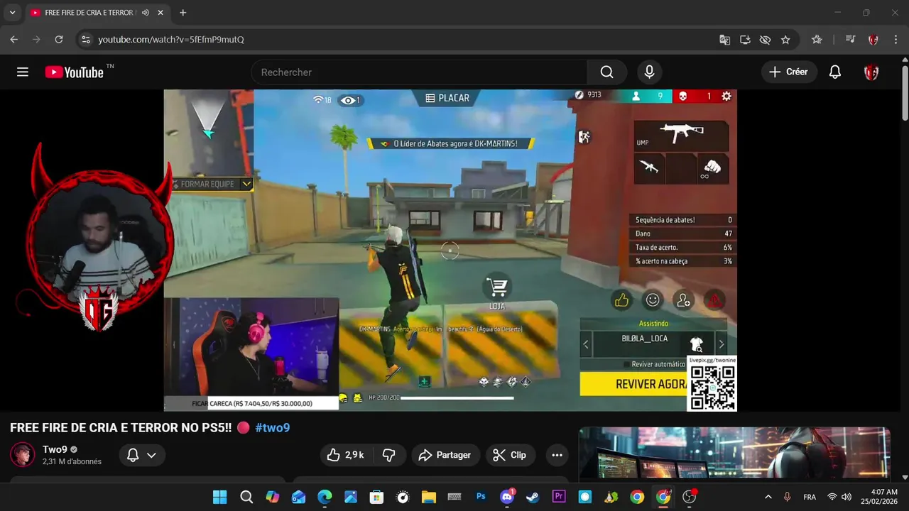This screenshot has height=511, width=909.
Task: Reload the current page
Action: pos(59,40)
